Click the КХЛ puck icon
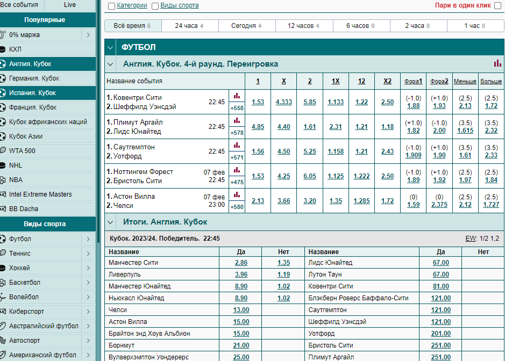Viewport: 505px width, 361px height. point(3,49)
